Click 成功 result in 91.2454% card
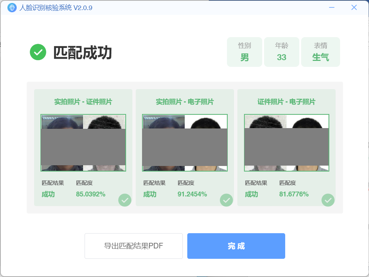Image resolution: width=369 pixels, height=277 pixels. tap(150, 194)
